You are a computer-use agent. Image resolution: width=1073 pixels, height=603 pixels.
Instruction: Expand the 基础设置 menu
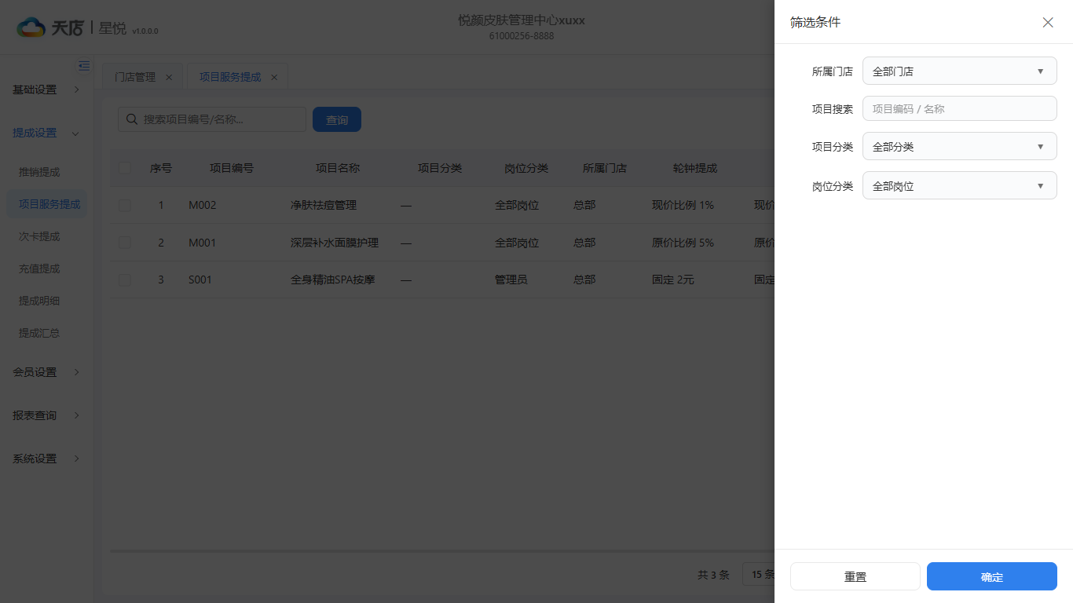point(46,90)
